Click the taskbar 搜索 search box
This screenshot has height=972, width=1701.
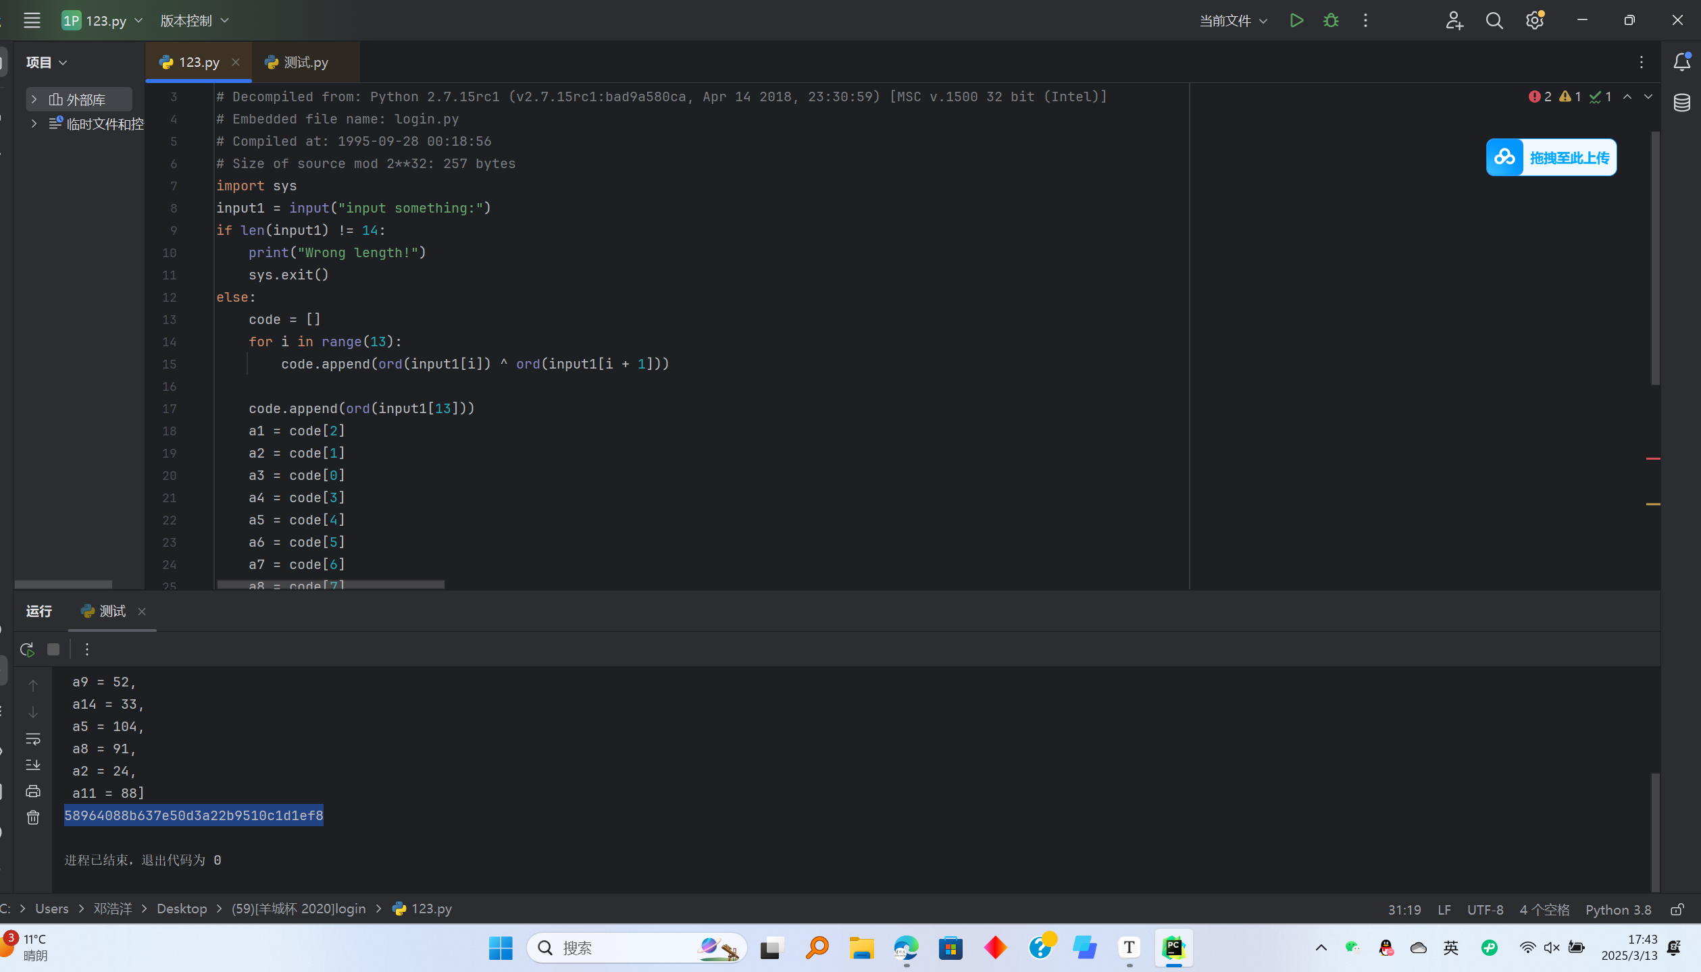coord(636,948)
